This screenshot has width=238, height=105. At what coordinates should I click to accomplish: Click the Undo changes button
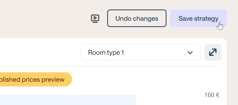(137, 18)
